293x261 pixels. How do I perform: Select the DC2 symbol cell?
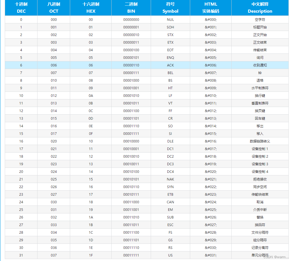(x=170, y=157)
